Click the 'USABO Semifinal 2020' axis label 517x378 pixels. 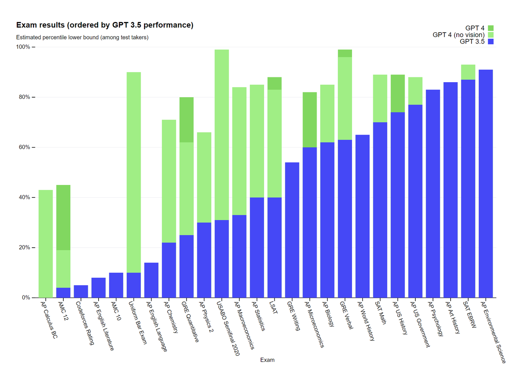coord(227,328)
